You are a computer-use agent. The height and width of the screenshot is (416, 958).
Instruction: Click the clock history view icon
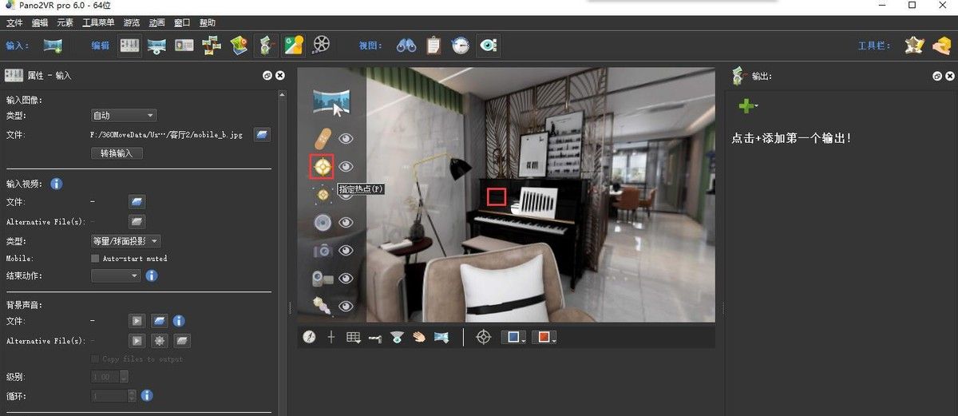pos(461,46)
